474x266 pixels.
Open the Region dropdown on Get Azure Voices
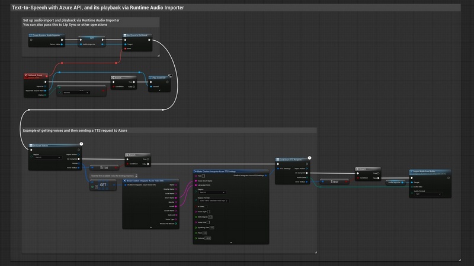[x=48, y=158]
